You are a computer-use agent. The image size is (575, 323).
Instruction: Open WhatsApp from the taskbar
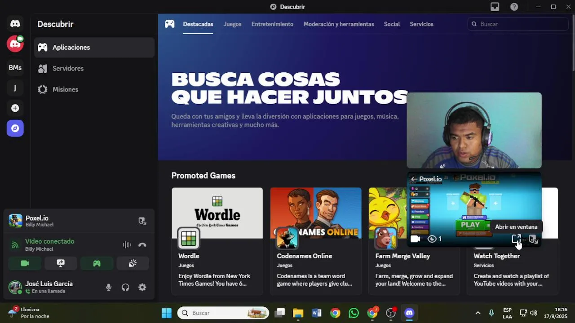coord(354,313)
